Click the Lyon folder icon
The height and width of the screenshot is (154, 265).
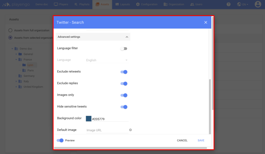[24, 65]
